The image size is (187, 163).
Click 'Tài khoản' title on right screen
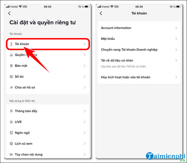click(x=139, y=13)
